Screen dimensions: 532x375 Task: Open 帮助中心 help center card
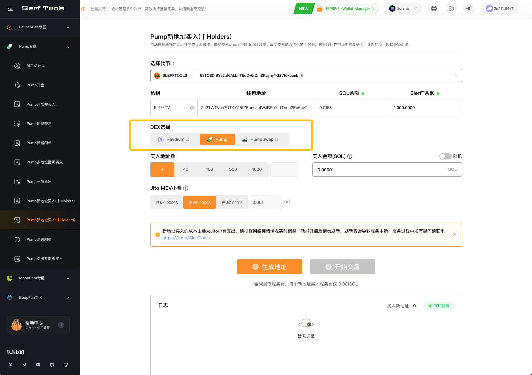point(38,325)
